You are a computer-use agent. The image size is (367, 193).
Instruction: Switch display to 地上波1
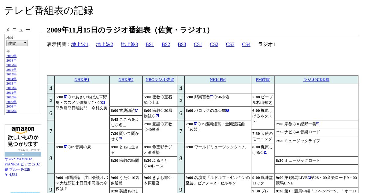click(80, 44)
